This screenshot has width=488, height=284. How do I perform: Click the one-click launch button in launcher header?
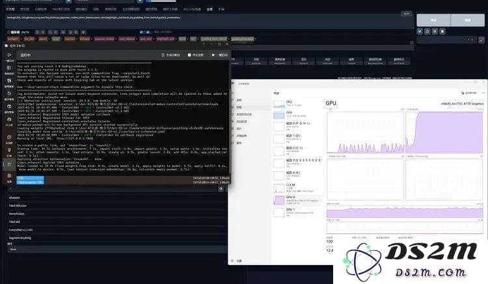[x=220, y=55]
